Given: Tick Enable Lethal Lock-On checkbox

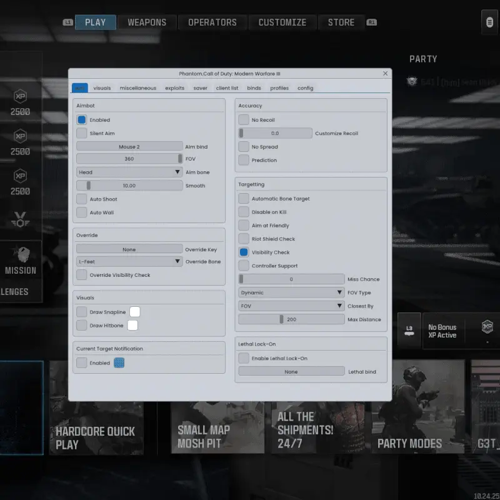Looking at the screenshot, I should (244, 358).
